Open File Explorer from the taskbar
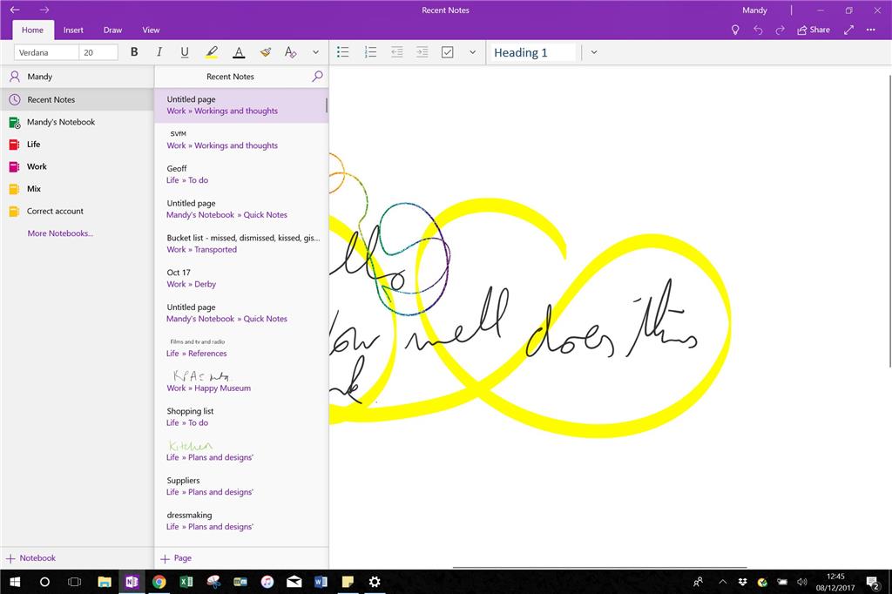The width and height of the screenshot is (892, 594). click(105, 582)
